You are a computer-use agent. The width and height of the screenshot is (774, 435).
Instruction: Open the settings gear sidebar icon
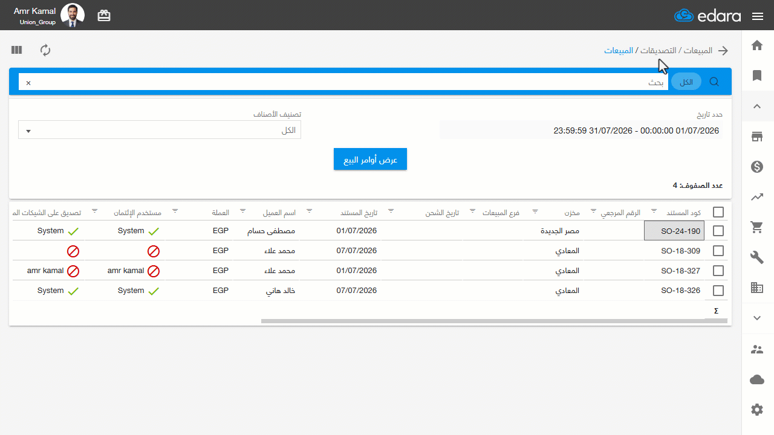click(757, 410)
